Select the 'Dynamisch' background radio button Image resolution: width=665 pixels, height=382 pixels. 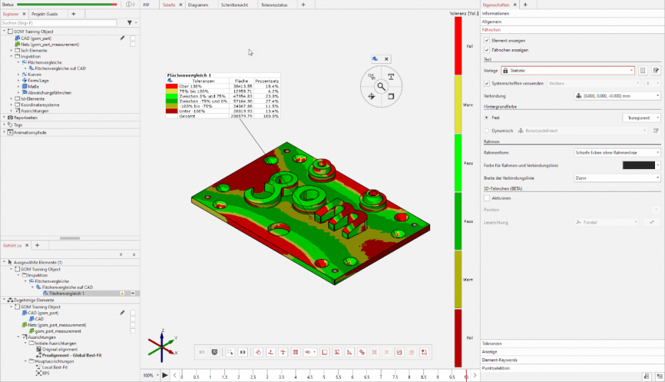tap(487, 130)
